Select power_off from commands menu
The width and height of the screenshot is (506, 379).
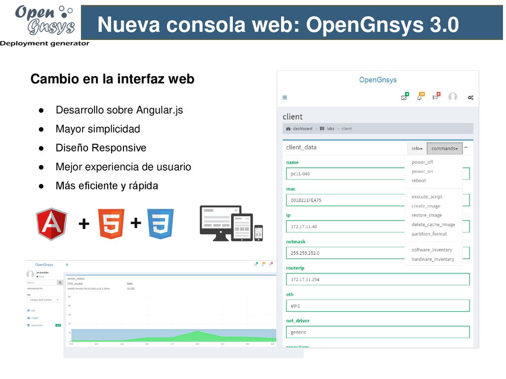click(422, 162)
